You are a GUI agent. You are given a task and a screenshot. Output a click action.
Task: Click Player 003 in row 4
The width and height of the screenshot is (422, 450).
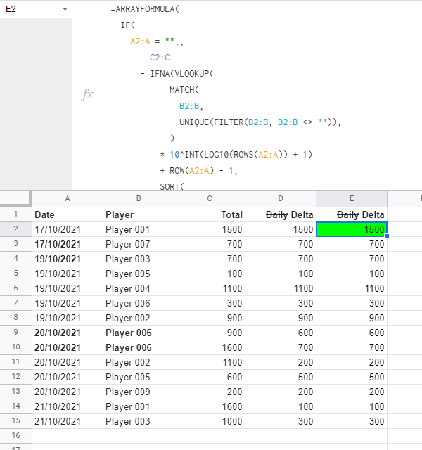pyautogui.click(x=139, y=259)
